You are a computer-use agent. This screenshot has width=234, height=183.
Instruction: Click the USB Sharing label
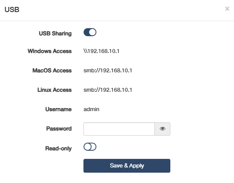[55, 34]
